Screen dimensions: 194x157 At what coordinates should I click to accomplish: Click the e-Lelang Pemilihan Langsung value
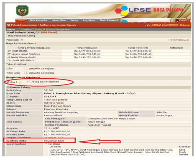click(x=61, y=112)
